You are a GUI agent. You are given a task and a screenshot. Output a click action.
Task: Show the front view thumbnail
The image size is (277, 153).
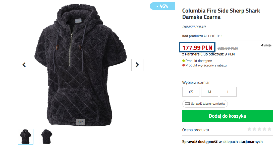[x=26, y=137]
